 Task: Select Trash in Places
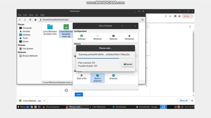pos(24,38)
